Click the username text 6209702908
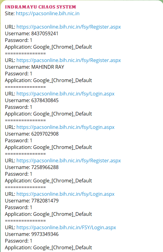163x252 pixels. pyautogui.click(x=45, y=134)
